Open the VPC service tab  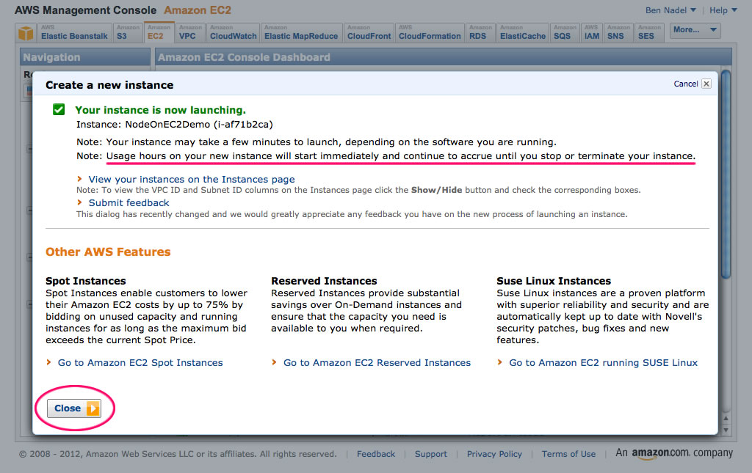[x=190, y=32]
